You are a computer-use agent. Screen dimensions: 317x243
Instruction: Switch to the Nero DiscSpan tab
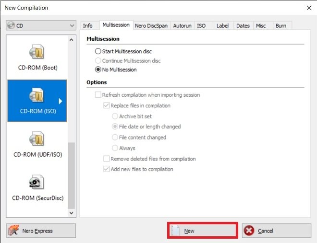click(x=151, y=25)
